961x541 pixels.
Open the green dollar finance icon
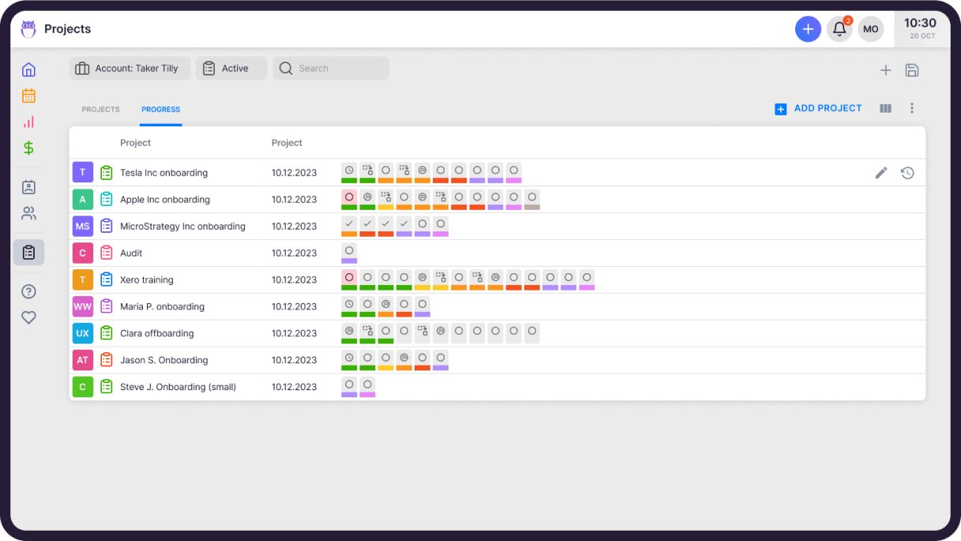click(x=28, y=148)
